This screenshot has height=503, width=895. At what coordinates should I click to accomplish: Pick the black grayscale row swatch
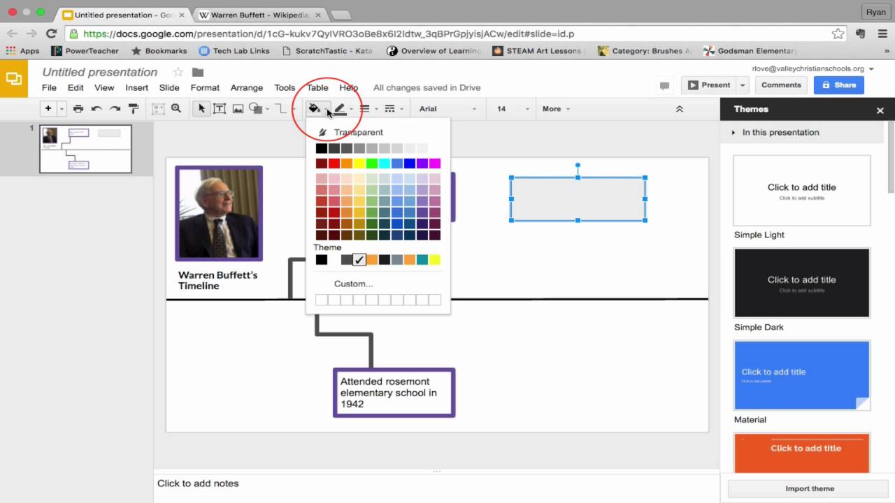point(322,148)
